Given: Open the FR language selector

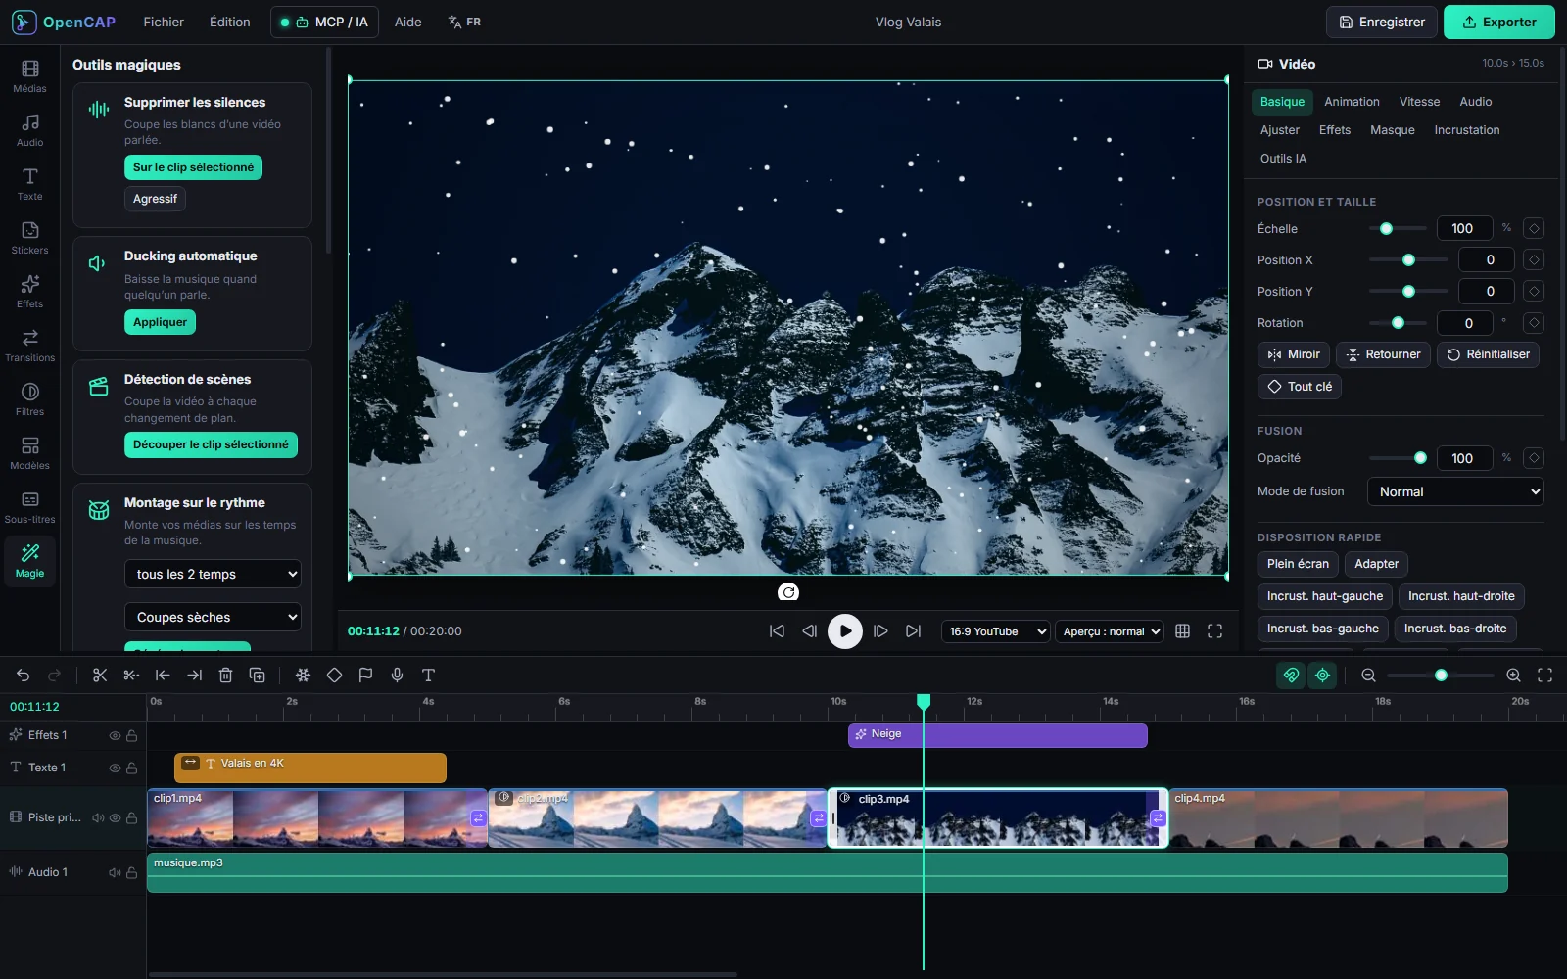Looking at the screenshot, I should click(464, 22).
